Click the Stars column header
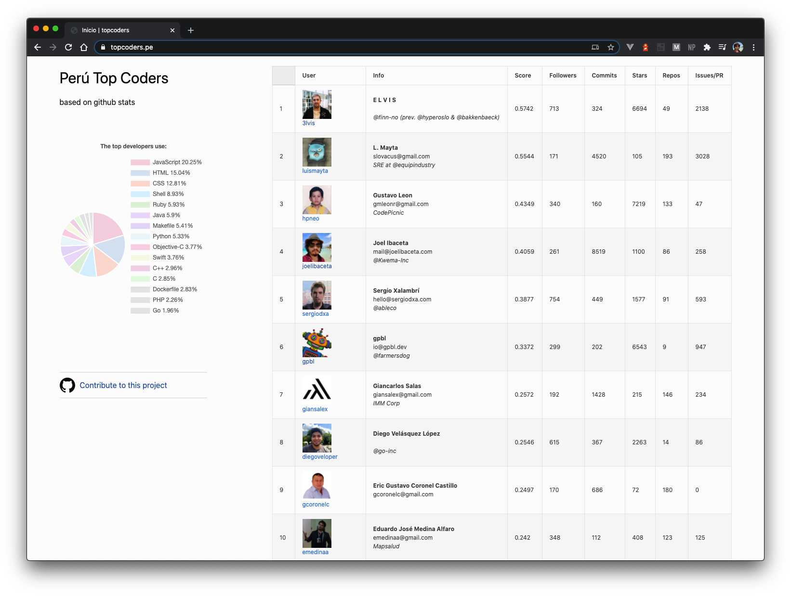Image resolution: width=791 pixels, height=596 pixels. tap(639, 76)
